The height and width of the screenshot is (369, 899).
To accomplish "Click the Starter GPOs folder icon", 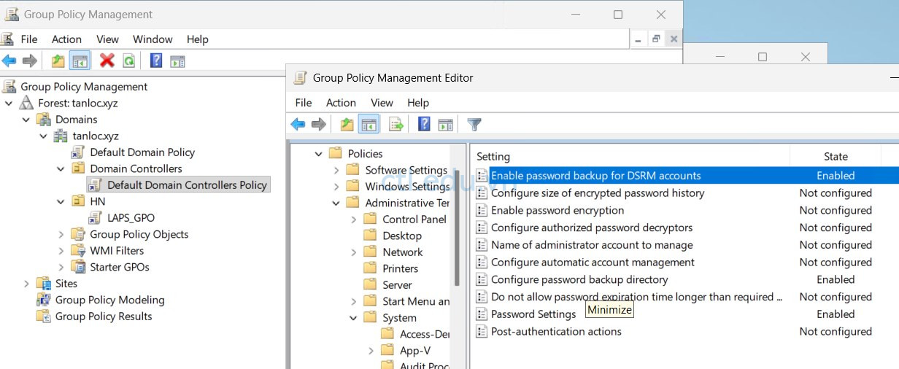I will pos(78,267).
